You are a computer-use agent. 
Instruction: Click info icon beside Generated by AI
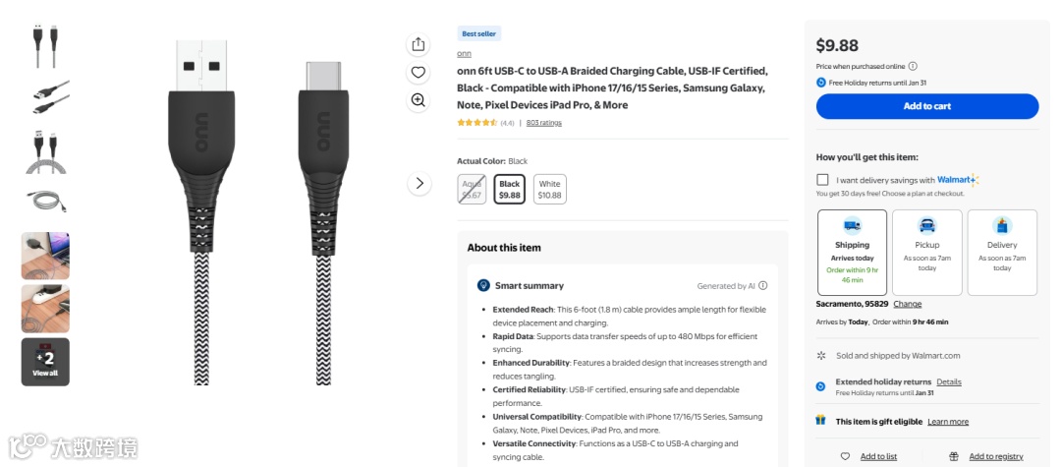point(763,286)
